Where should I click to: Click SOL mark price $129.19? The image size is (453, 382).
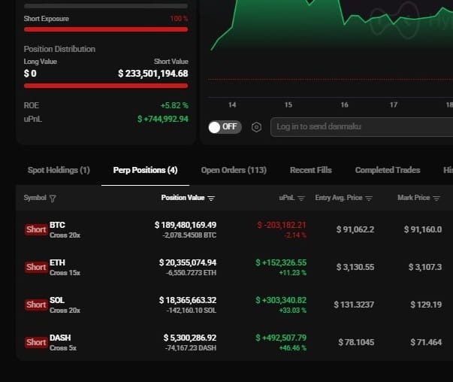tap(426, 305)
